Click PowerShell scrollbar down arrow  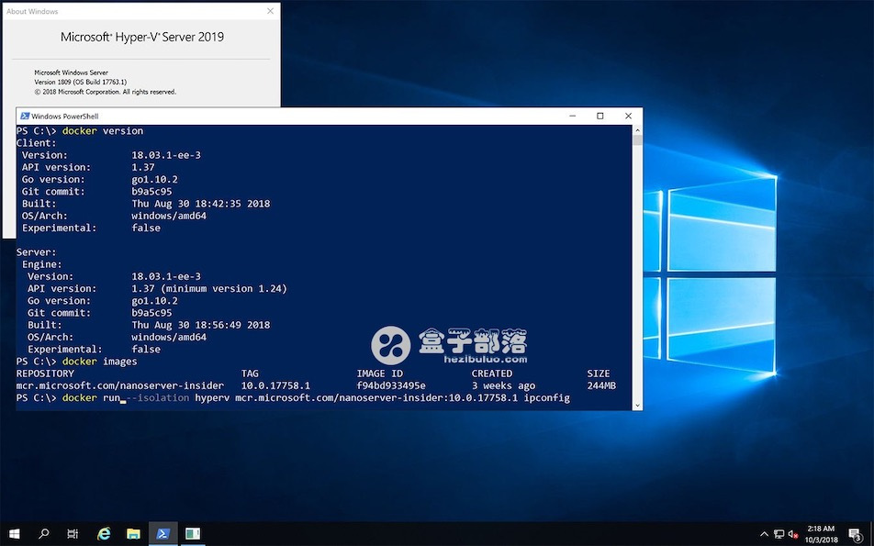pyautogui.click(x=637, y=406)
